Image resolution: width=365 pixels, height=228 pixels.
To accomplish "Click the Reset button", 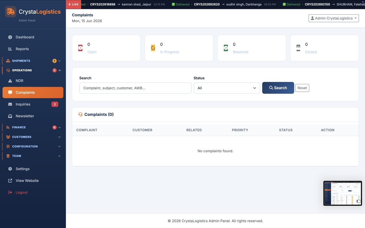I will pyautogui.click(x=302, y=88).
